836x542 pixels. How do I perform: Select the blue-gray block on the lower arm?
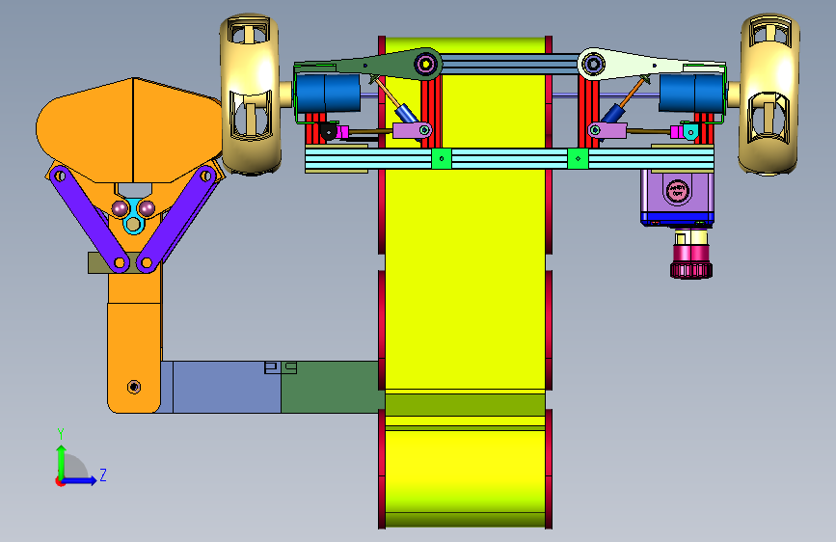pyautogui.click(x=227, y=388)
